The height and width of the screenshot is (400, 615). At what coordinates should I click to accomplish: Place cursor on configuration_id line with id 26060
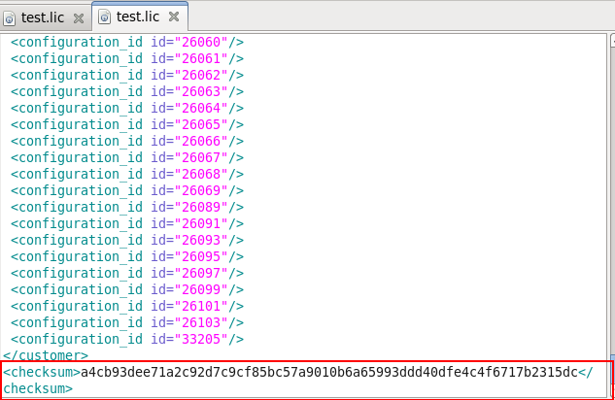126,42
